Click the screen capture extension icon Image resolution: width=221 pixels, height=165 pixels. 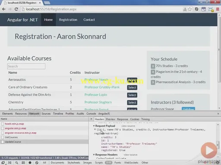tap(211, 9)
